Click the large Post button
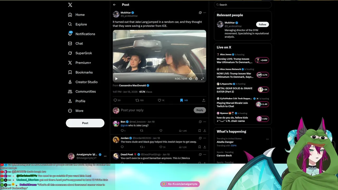The image size is (338, 190). point(85,123)
